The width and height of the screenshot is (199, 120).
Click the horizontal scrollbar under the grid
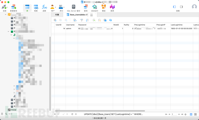(100, 111)
